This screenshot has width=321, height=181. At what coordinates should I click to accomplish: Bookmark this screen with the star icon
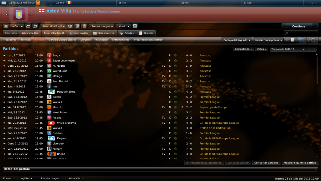[x=287, y=40]
